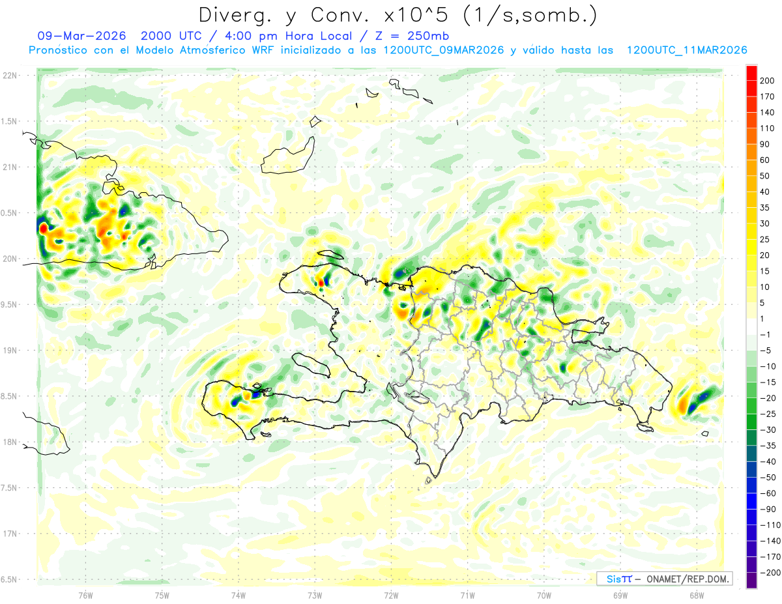This screenshot has height=604, width=782.
Task: Click the '75W' longitude label
Action: tap(162, 596)
